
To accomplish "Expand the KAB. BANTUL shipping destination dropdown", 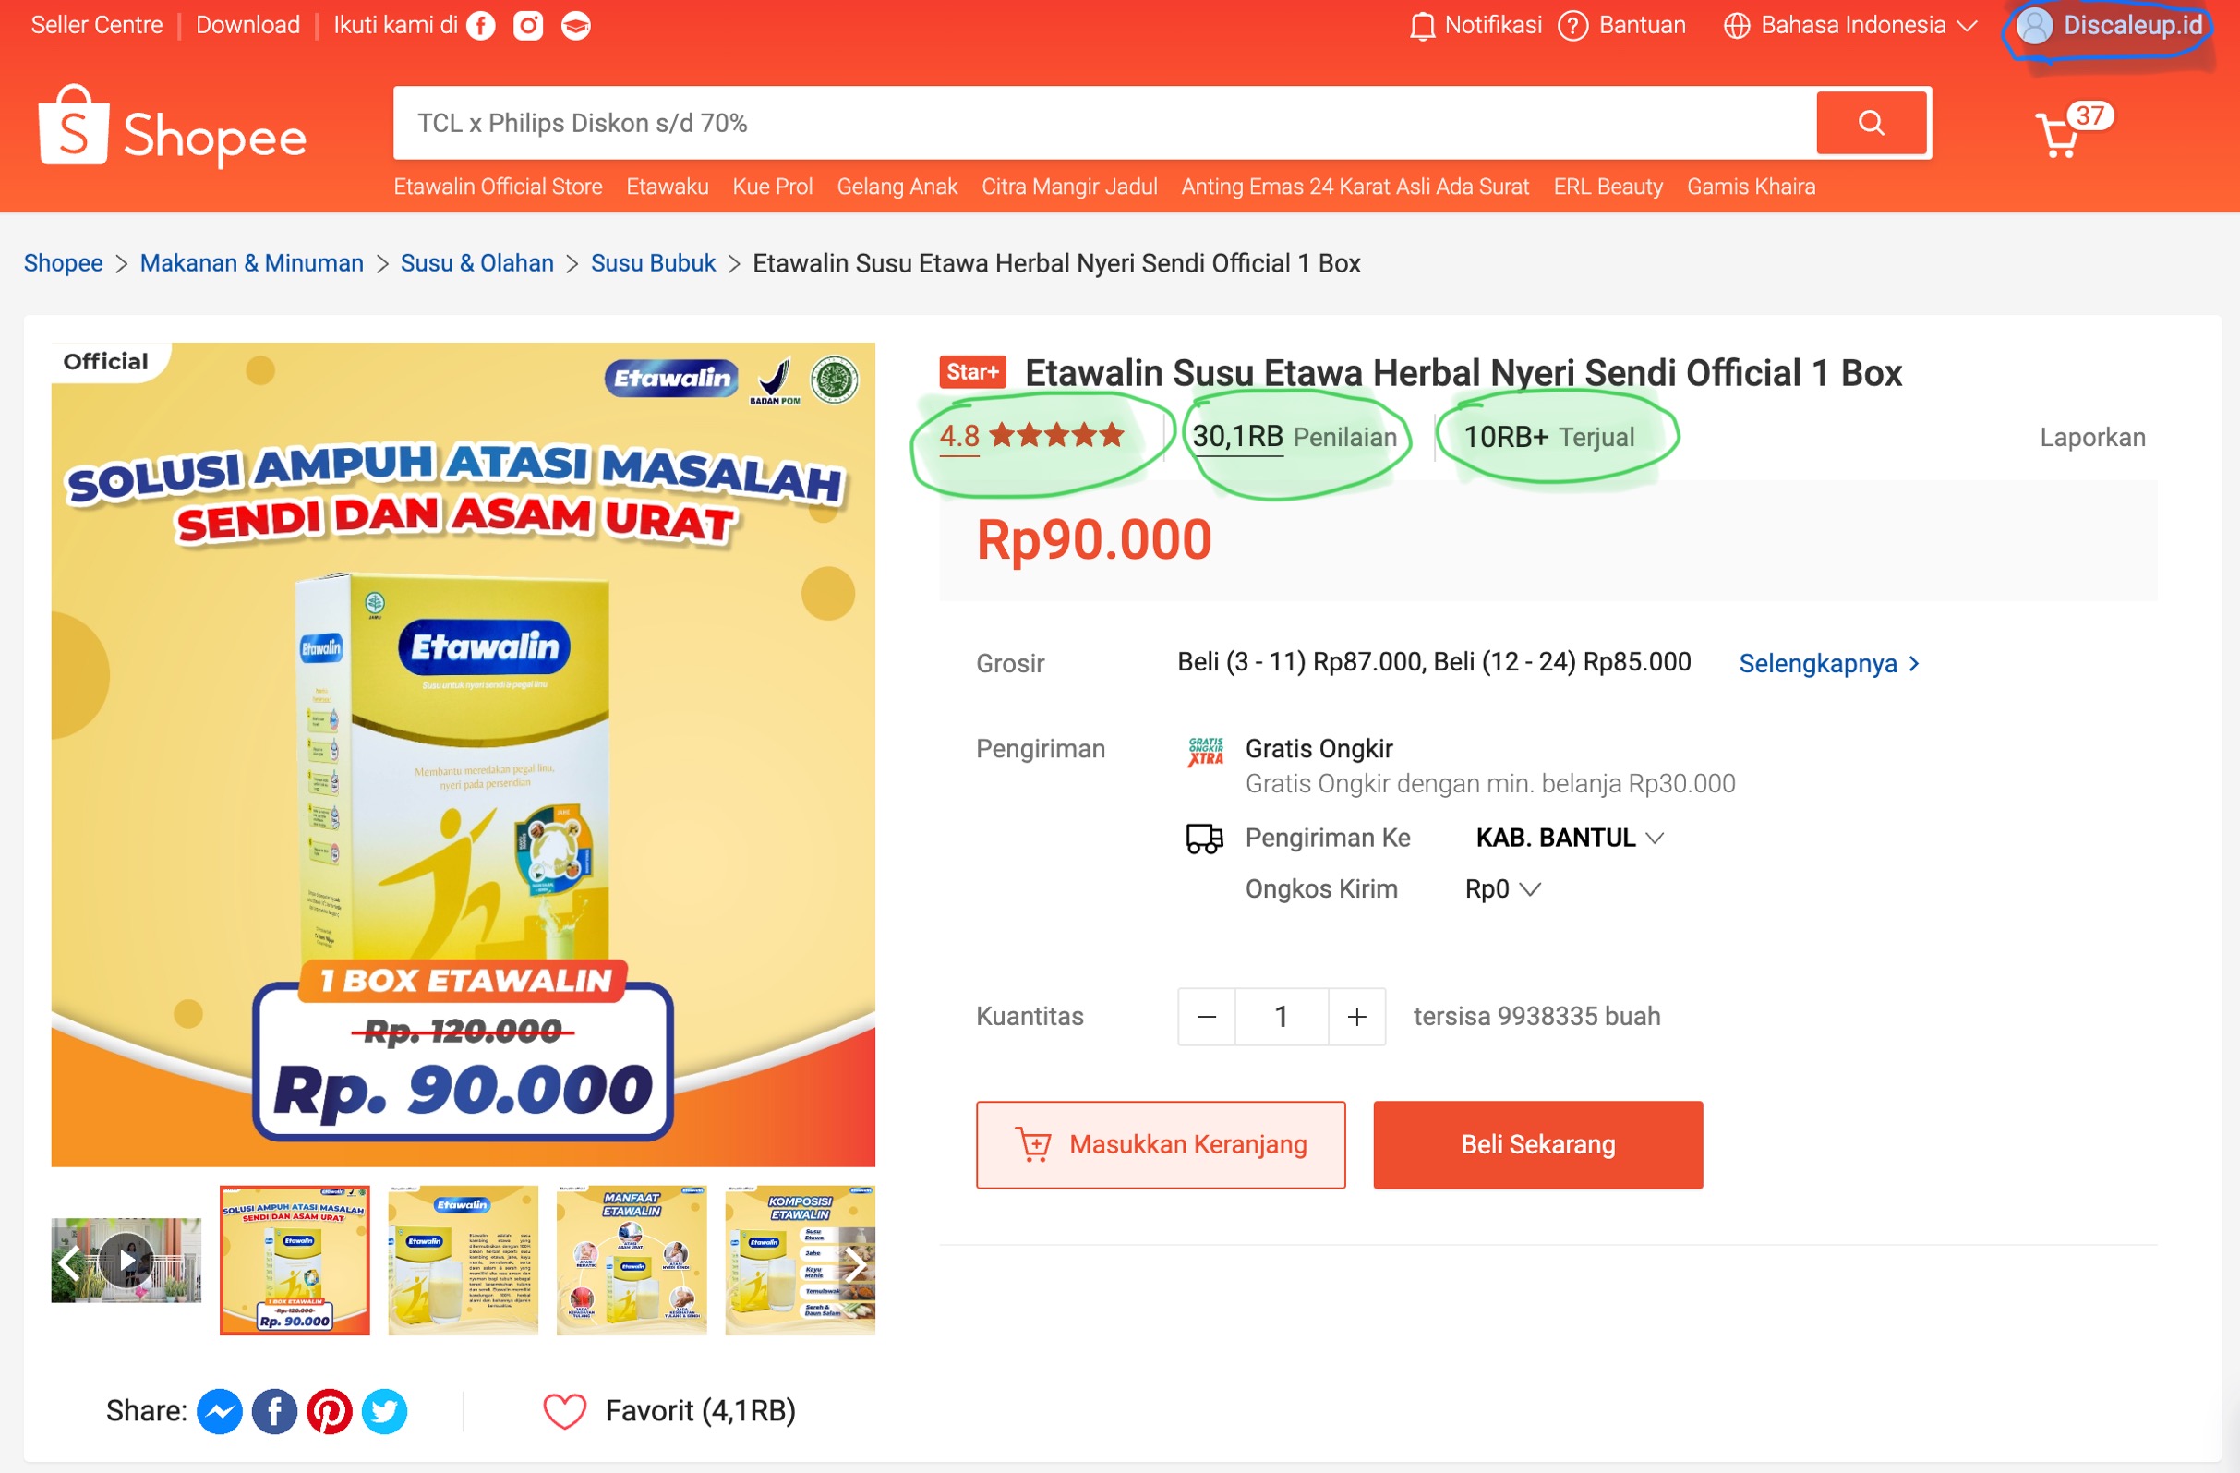I will point(1569,838).
